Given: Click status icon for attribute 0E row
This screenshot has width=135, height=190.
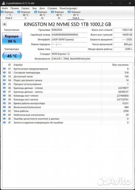Looking at the screenshot, I should coord(4,119).
